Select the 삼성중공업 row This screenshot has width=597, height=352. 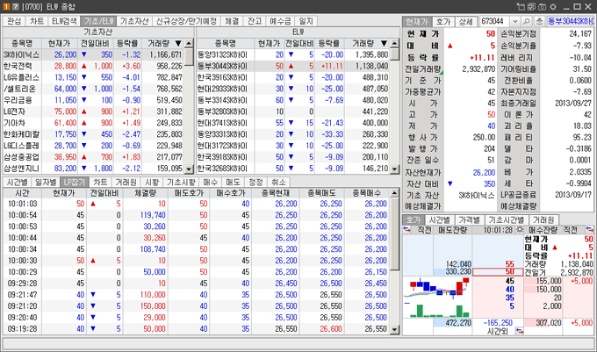93,157
